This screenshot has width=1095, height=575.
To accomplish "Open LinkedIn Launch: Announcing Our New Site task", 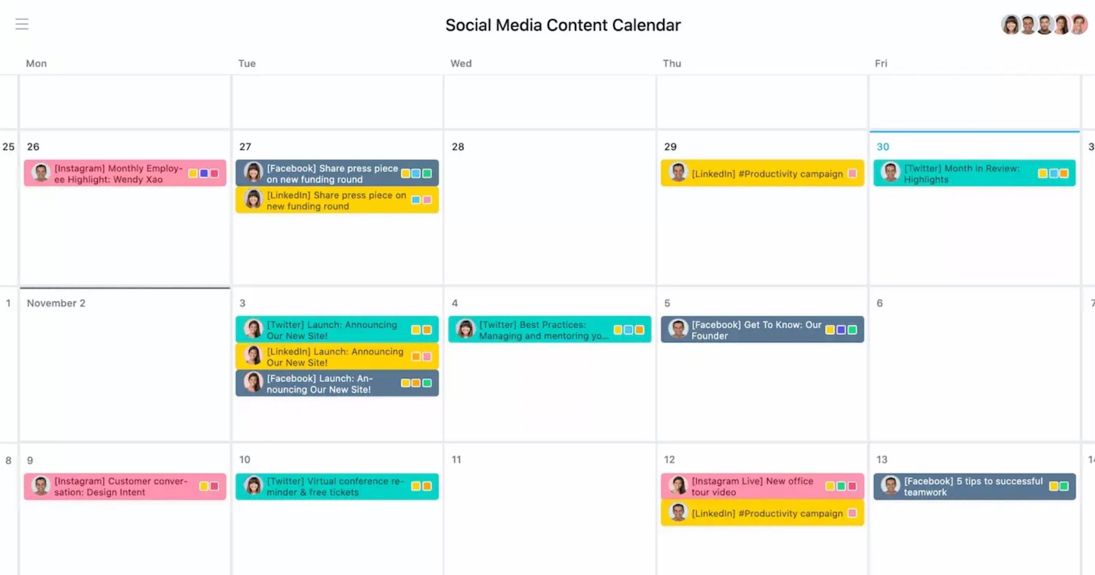I will point(337,356).
